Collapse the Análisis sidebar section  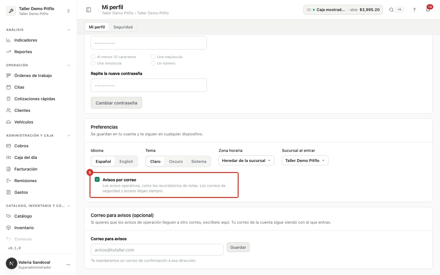tap(69, 30)
